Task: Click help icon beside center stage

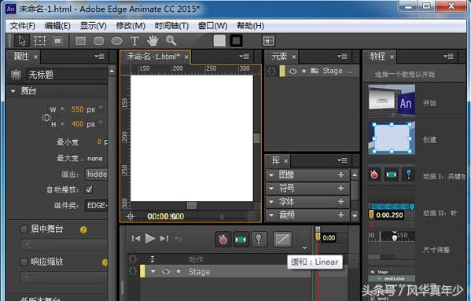Action: click(x=83, y=230)
